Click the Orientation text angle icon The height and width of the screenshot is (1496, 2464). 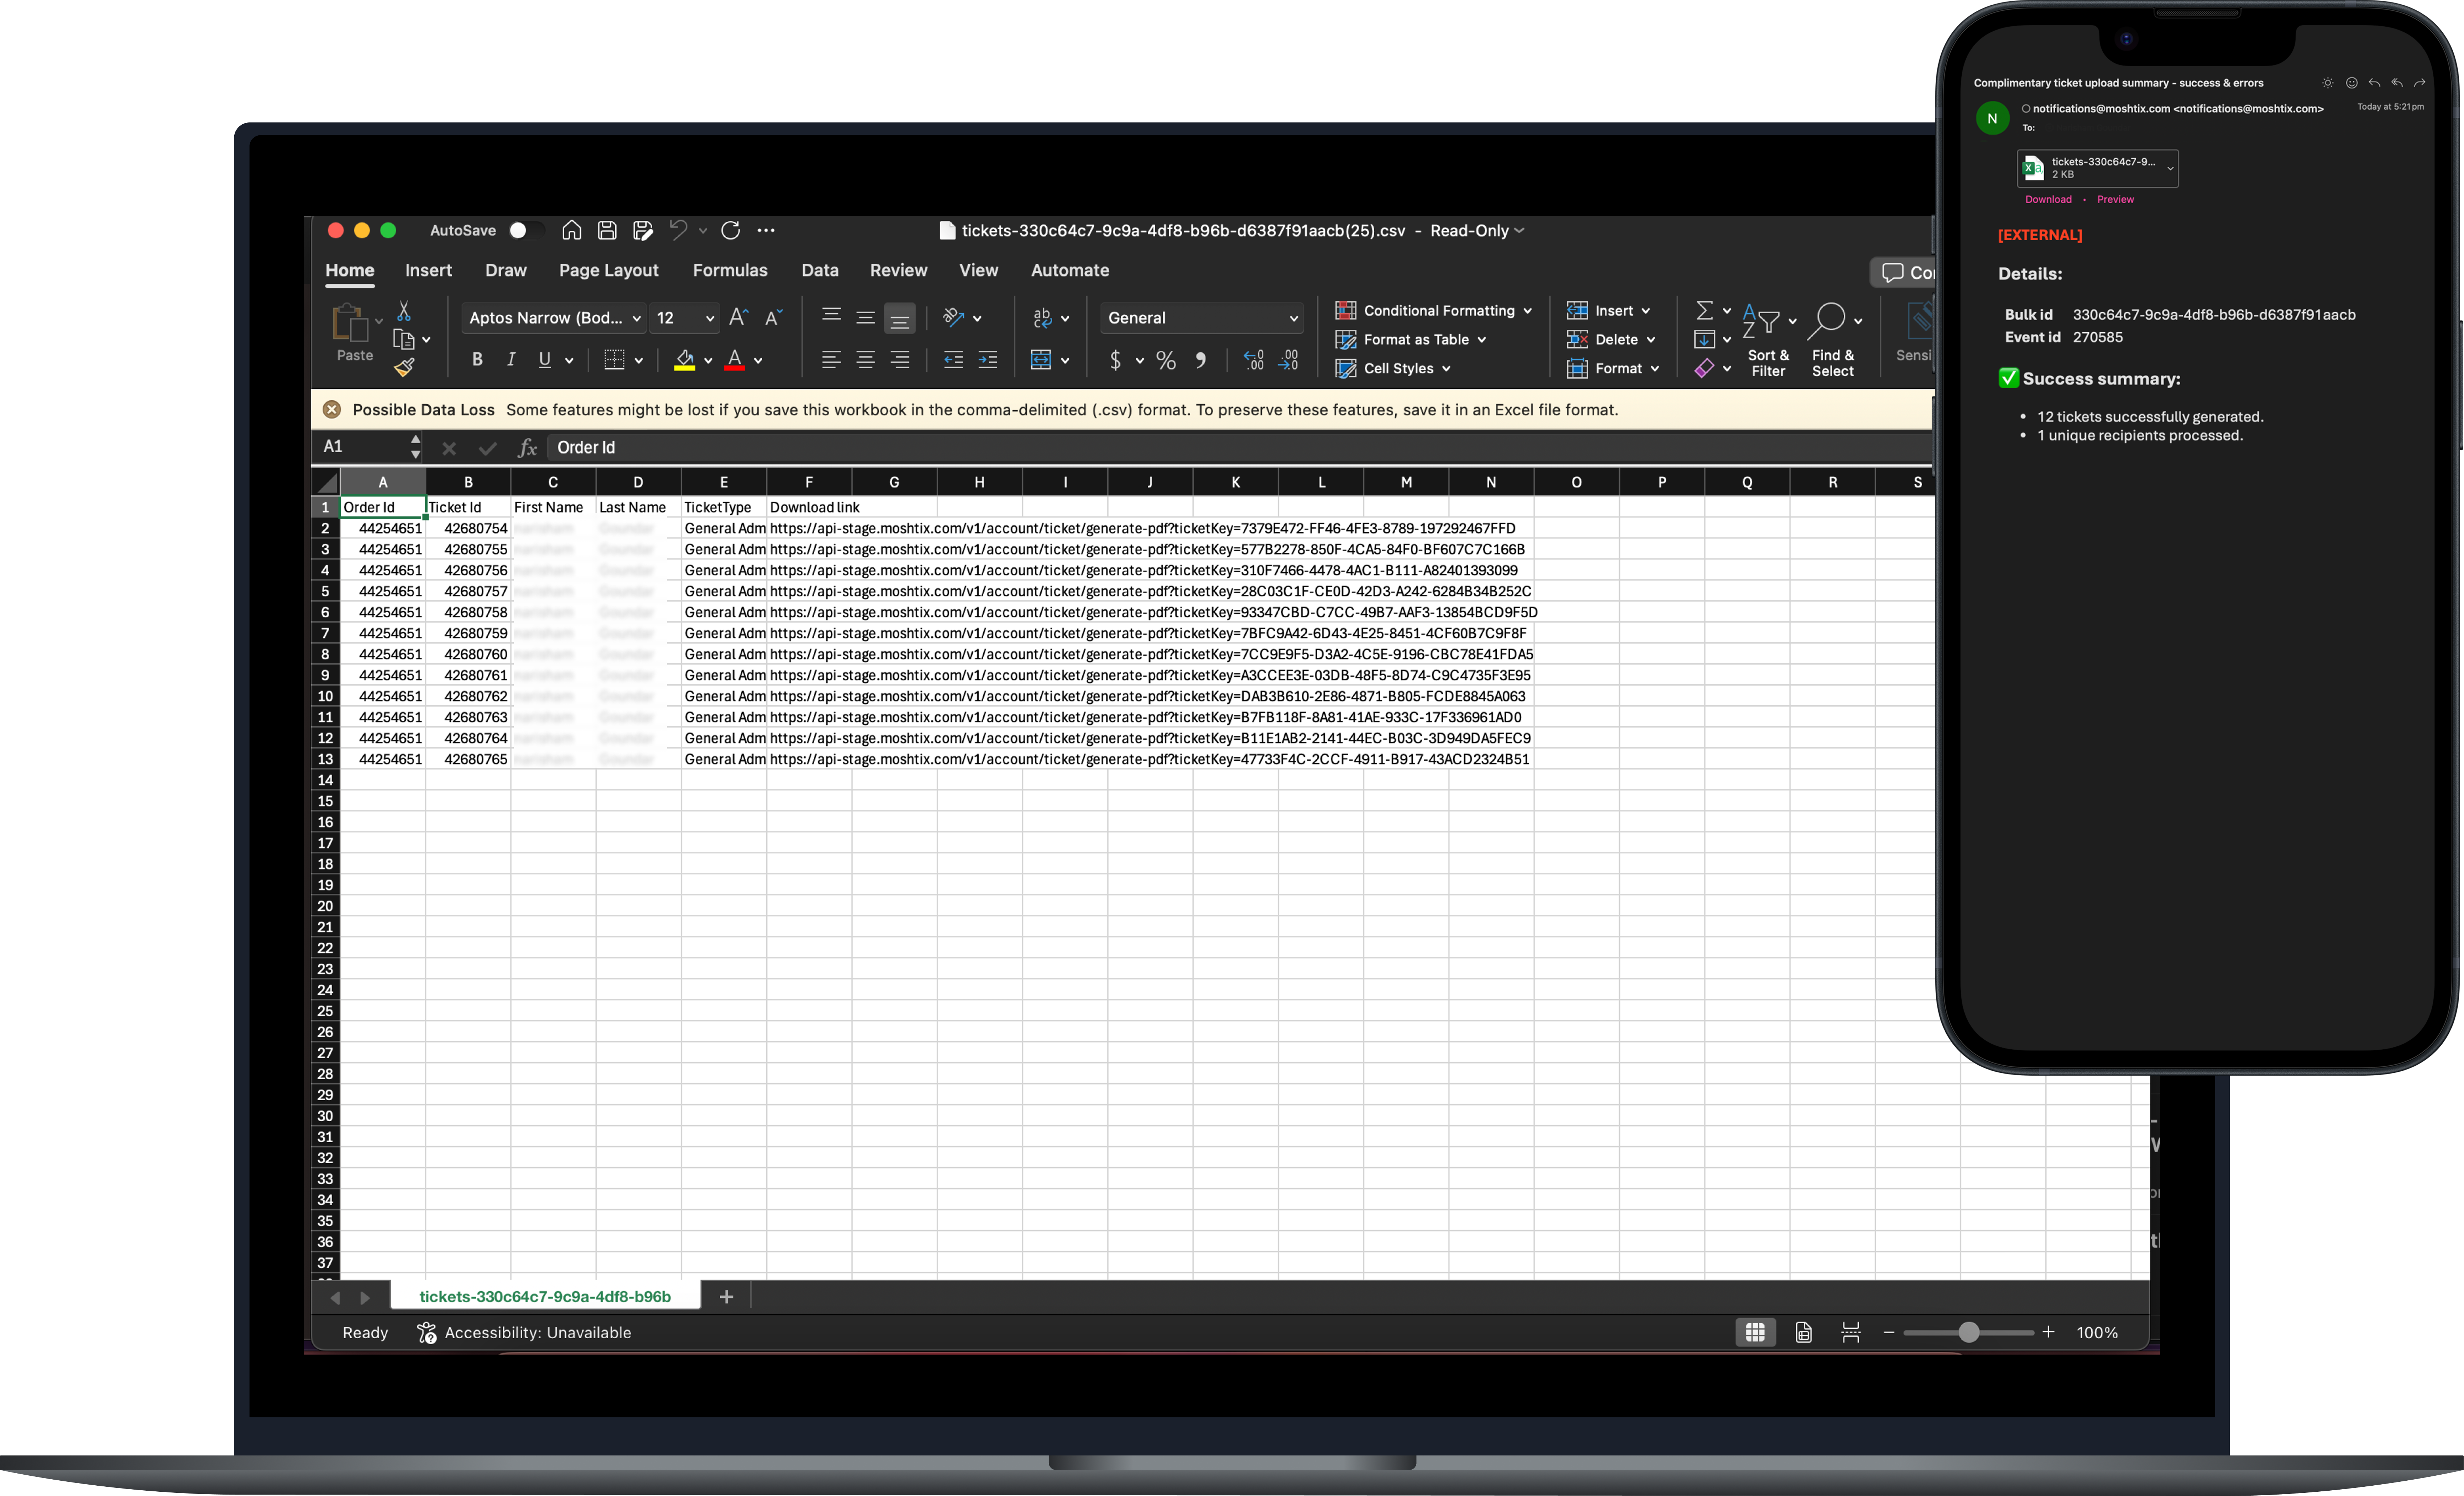(x=953, y=318)
